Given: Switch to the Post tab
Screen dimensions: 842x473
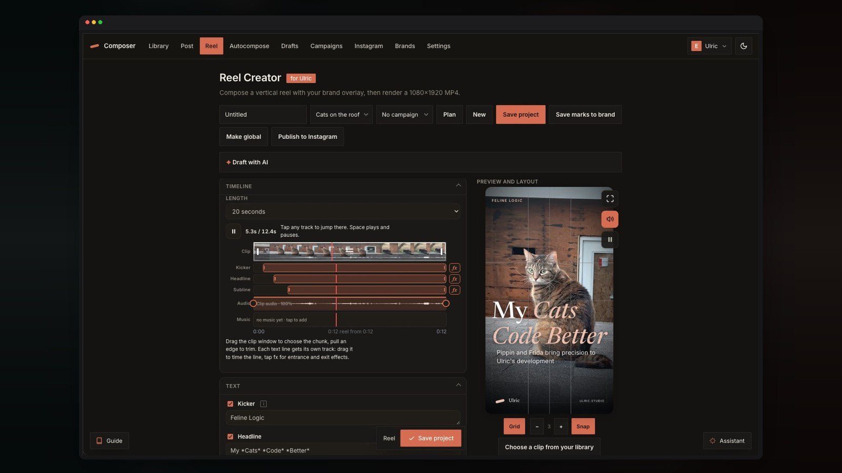Looking at the screenshot, I should (187, 46).
